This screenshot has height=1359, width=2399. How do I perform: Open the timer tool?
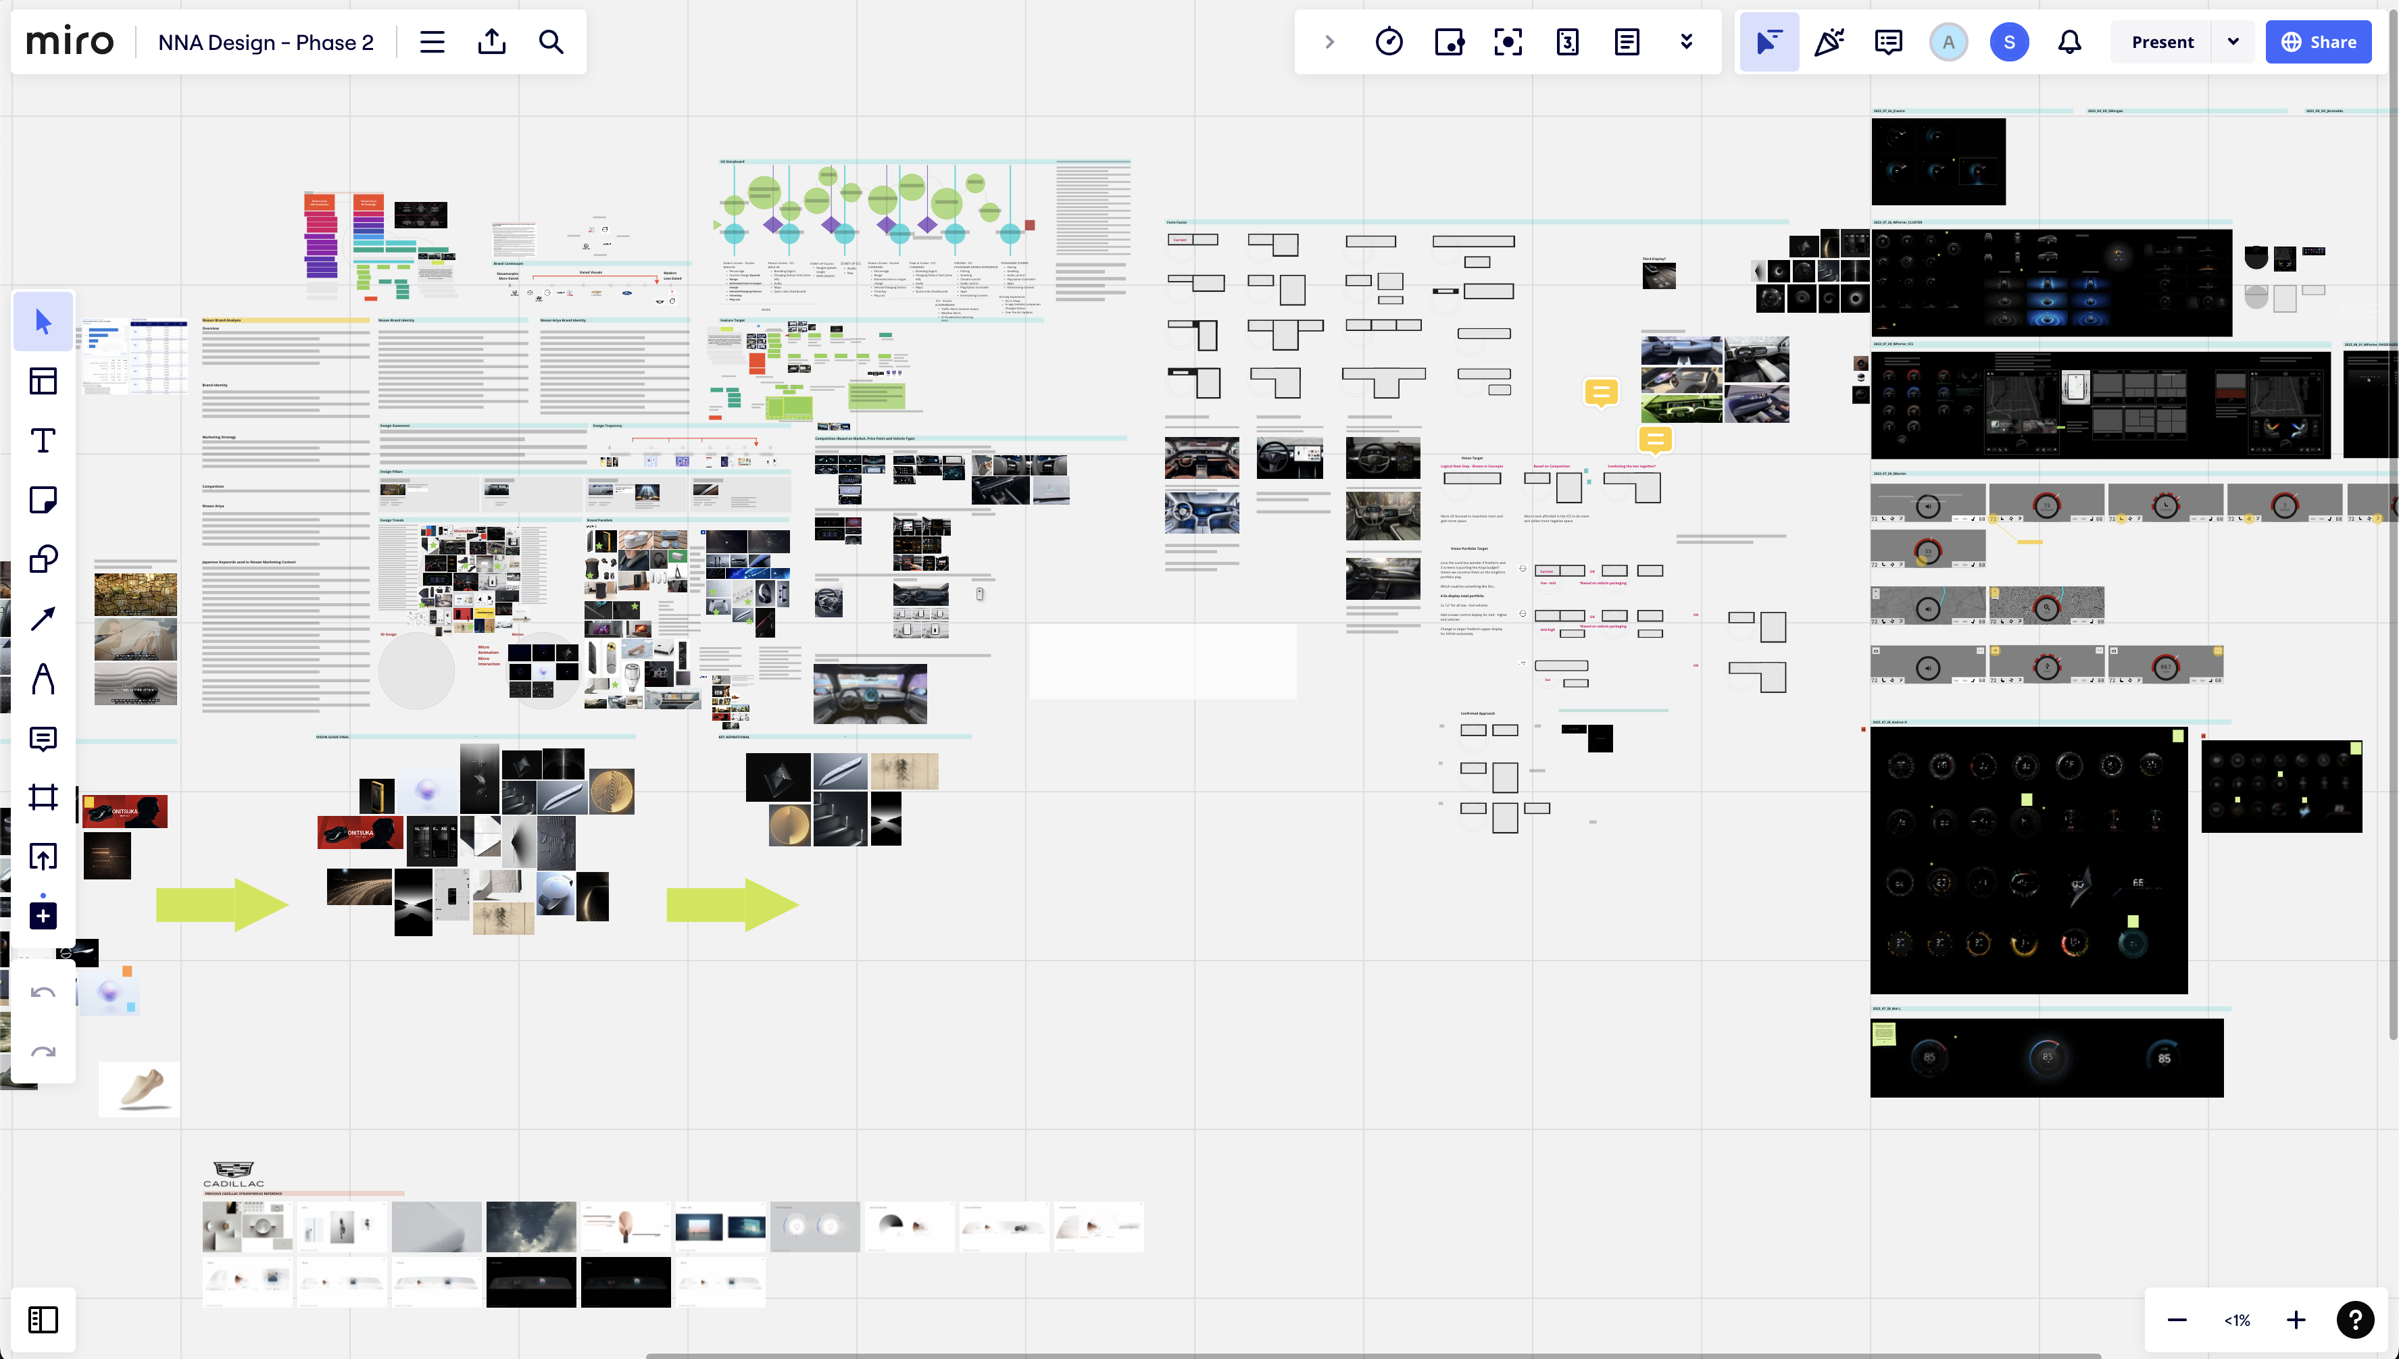[1389, 42]
